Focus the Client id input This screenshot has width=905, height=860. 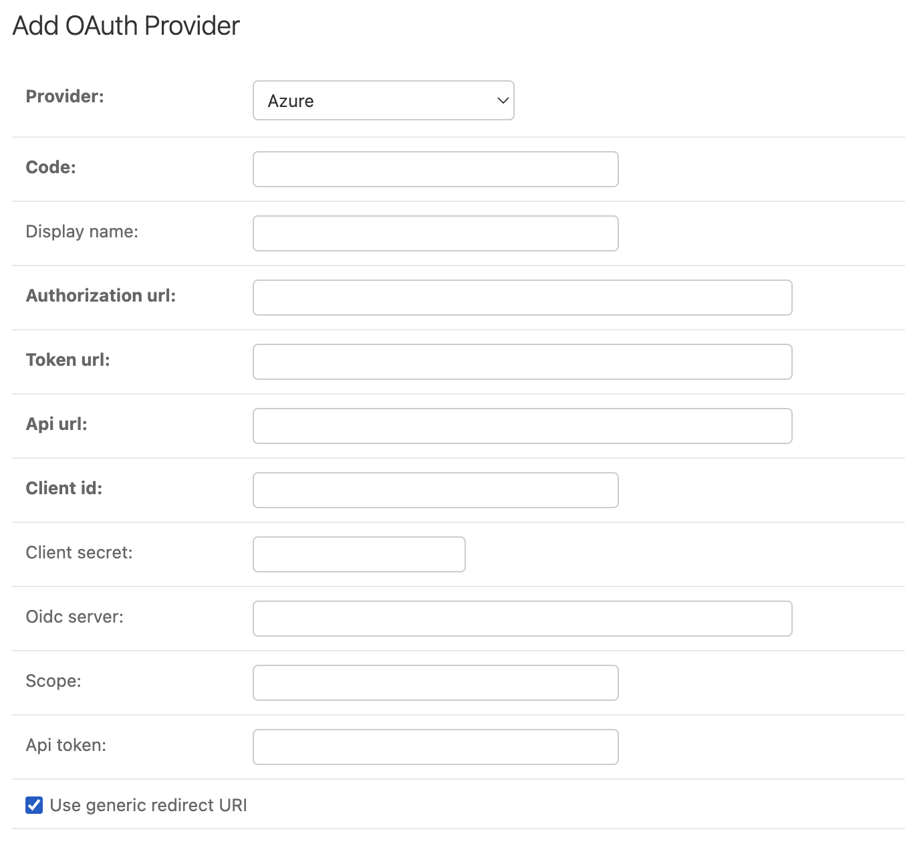[434, 490]
